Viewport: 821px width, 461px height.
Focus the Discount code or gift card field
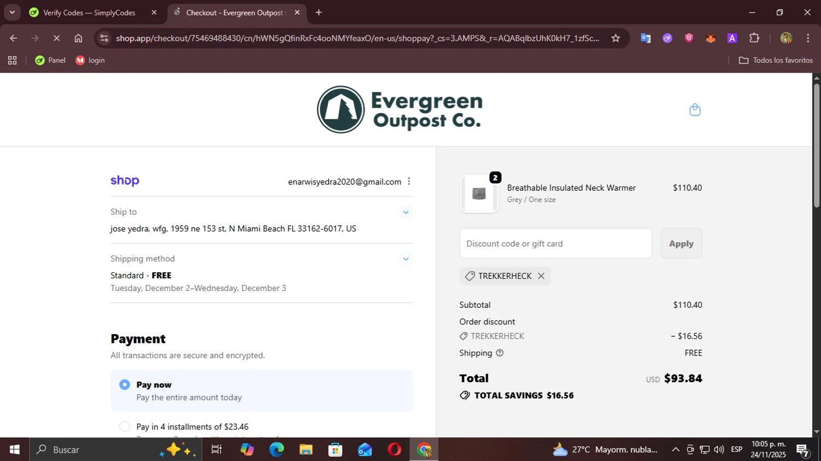[556, 244]
